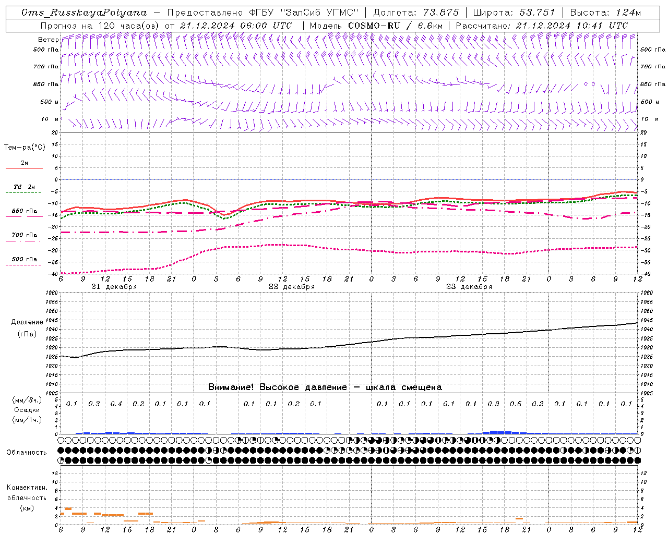Screen dimensions: 668x534
Task: Click the 'Модель COSMO-RU / 6.6км' label
Action: [376, 26]
